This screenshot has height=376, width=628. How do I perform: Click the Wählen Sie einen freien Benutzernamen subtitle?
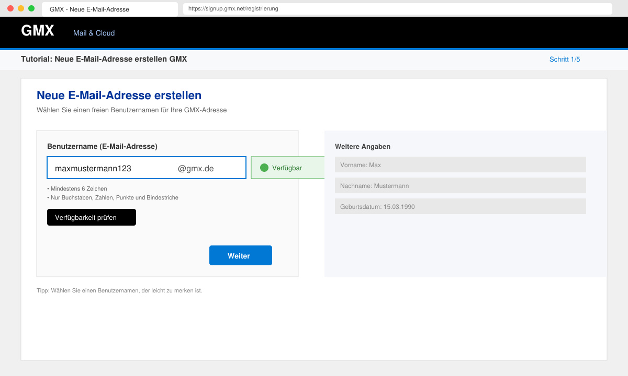(x=131, y=110)
